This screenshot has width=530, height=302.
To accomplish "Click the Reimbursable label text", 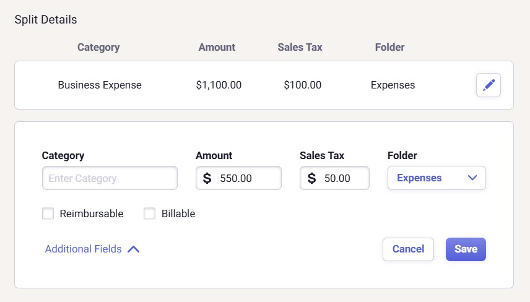I will [x=91, y=214].
